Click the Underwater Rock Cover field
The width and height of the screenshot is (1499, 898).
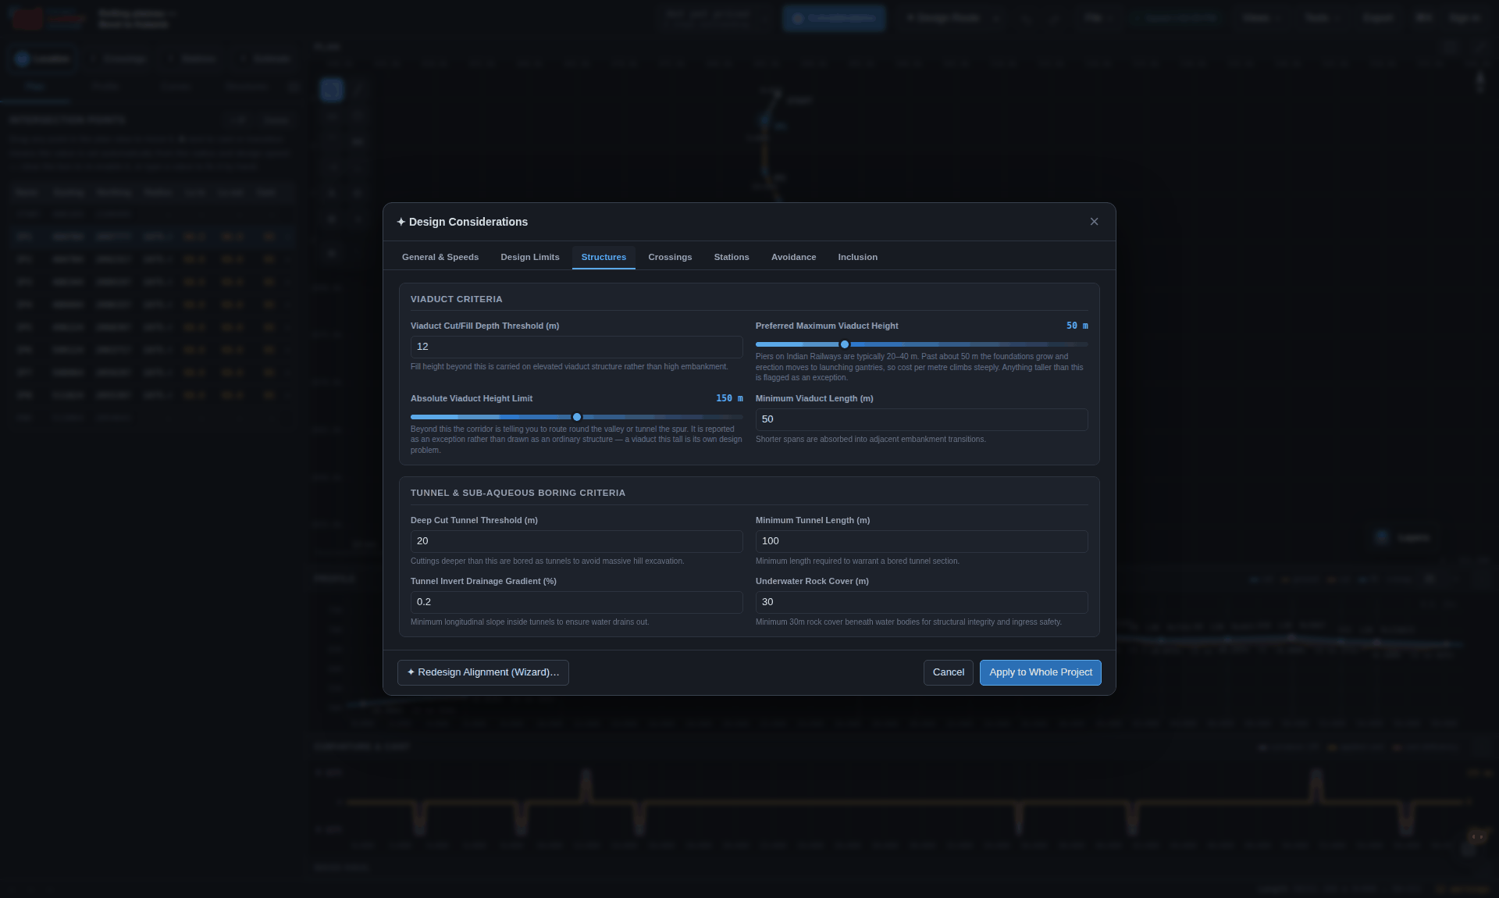[921, 602]
